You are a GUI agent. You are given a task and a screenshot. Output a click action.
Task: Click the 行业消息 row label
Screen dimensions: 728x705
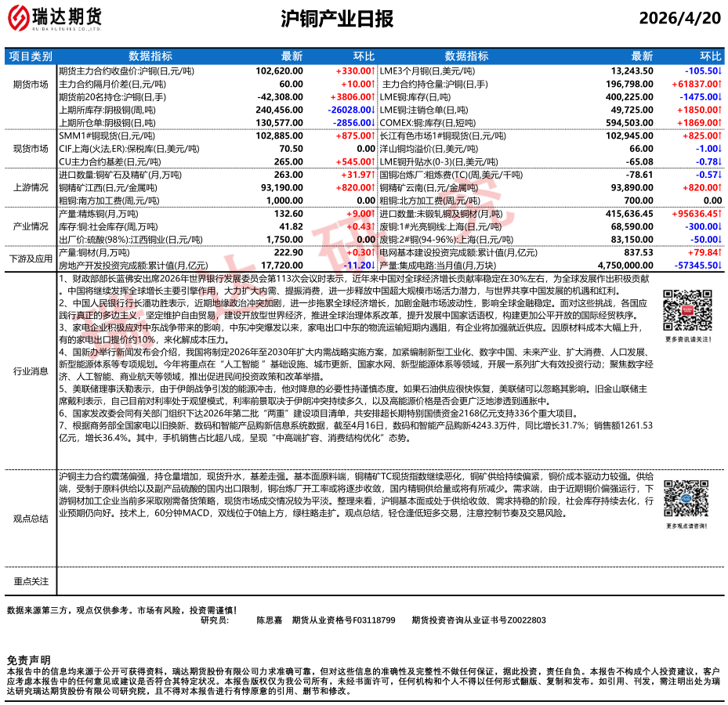(x=31, y=371)
